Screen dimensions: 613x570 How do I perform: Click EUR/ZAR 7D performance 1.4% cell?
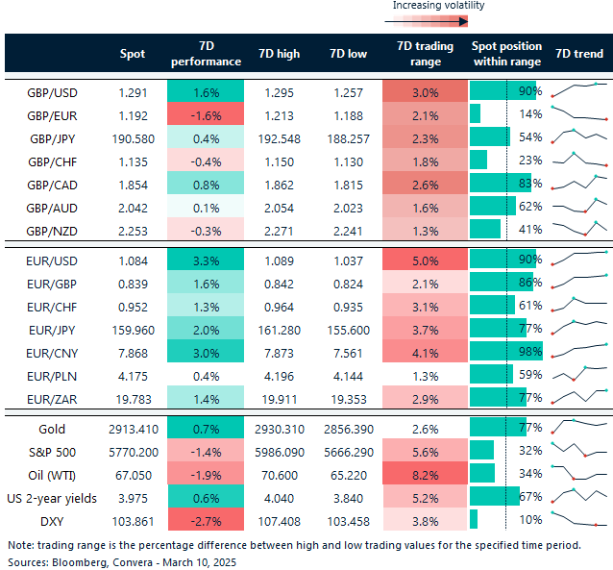tap(206, 397)
